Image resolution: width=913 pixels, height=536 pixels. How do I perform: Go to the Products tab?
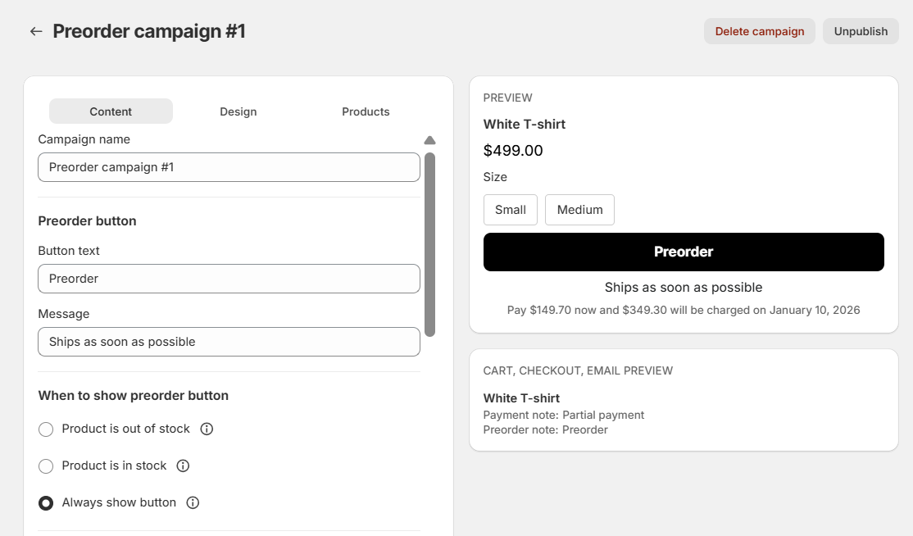click(x=366, y=111)
